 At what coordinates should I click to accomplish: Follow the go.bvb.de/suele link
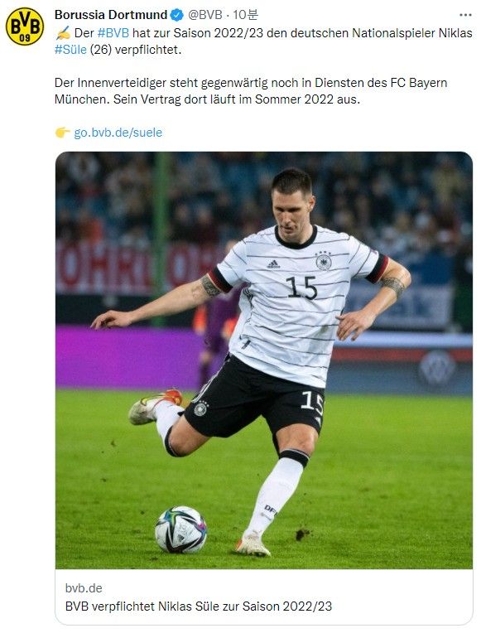click(x=118, y=133)
